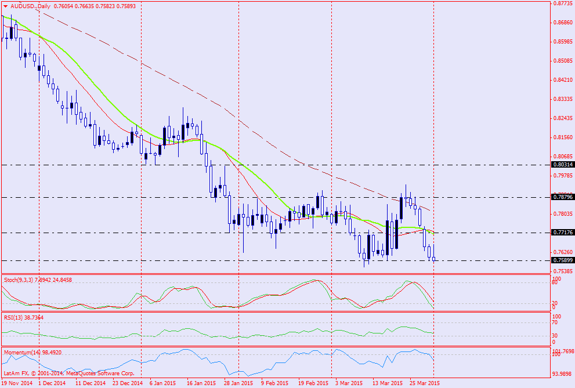This screenshot has width=575, height=388.
Task: Click the 0.77176 level label on price axis
Action: point(562,233)
